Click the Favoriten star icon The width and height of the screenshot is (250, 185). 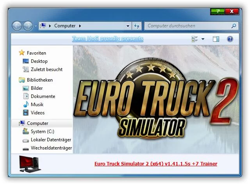pos(22,53)
